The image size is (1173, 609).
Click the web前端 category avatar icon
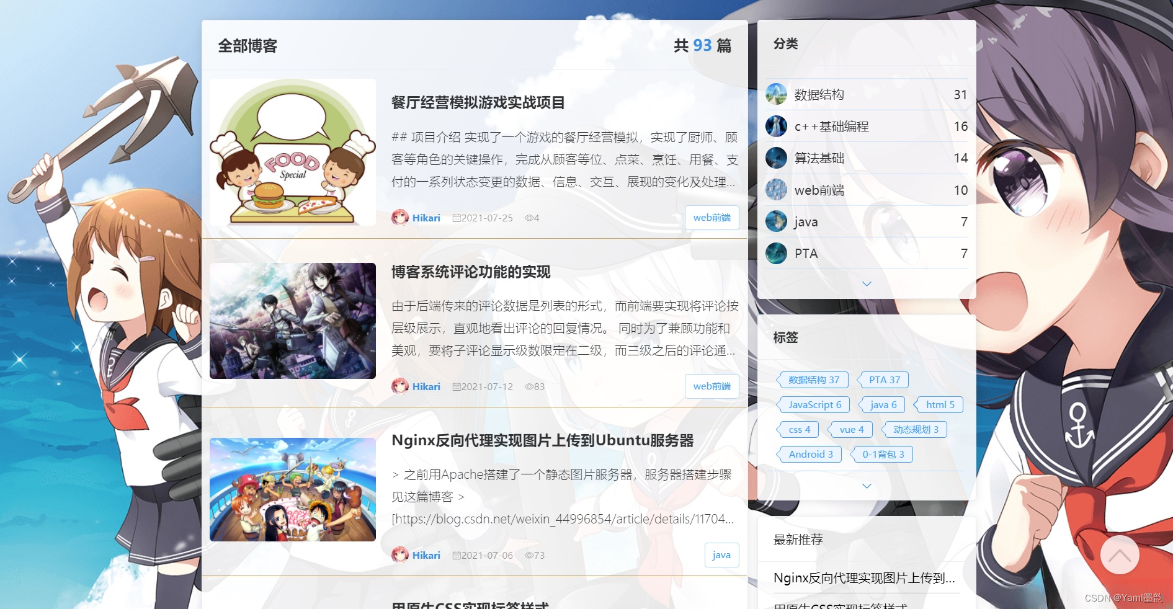(x=776, y=190)
